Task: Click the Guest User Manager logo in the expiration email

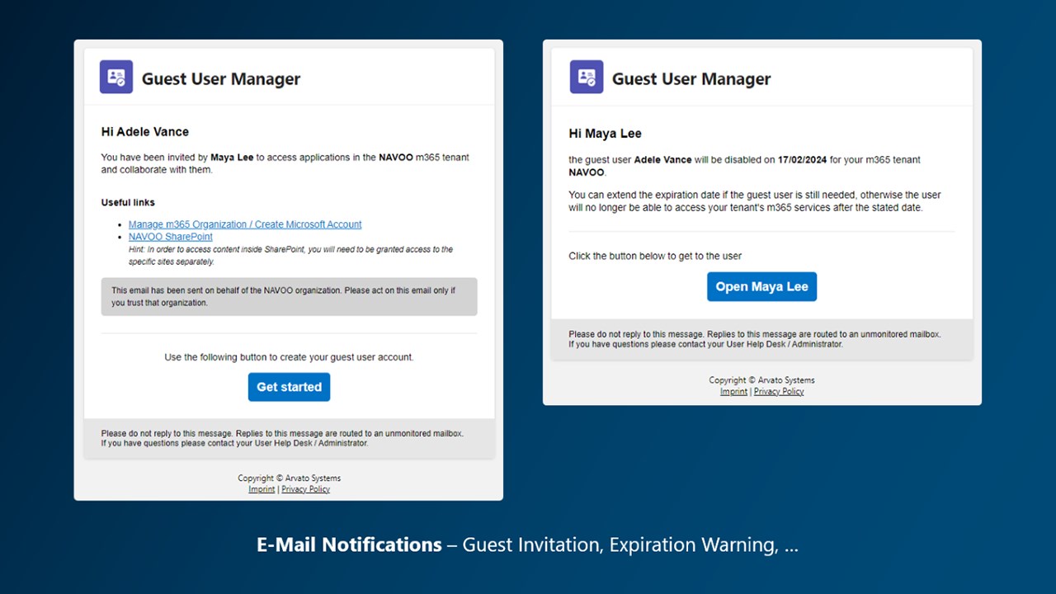Action: (587, 78)
